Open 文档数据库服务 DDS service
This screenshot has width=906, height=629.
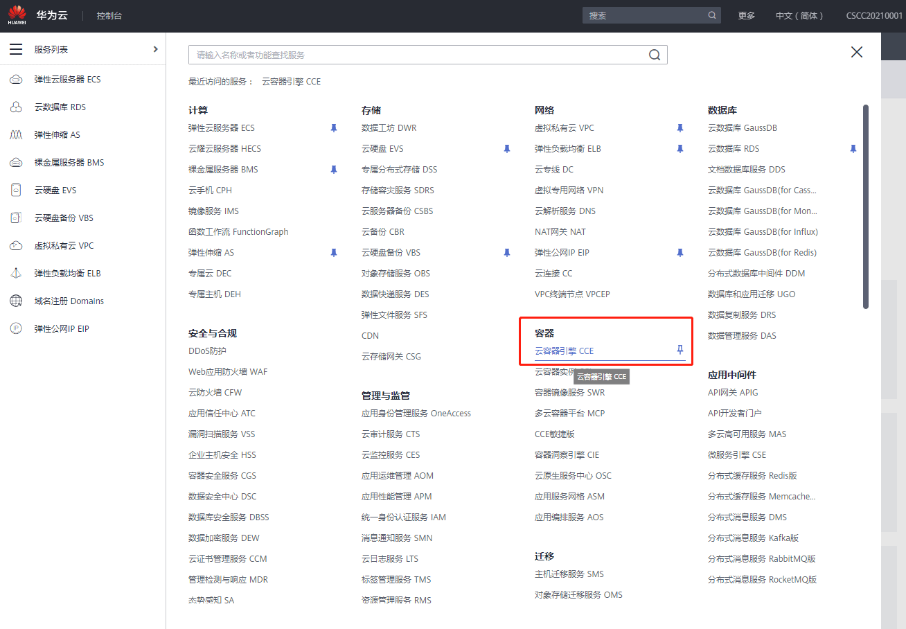tap(747, 170)
